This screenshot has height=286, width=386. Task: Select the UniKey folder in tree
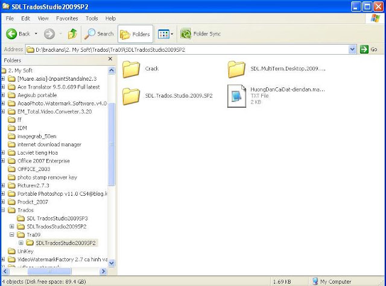25,251
